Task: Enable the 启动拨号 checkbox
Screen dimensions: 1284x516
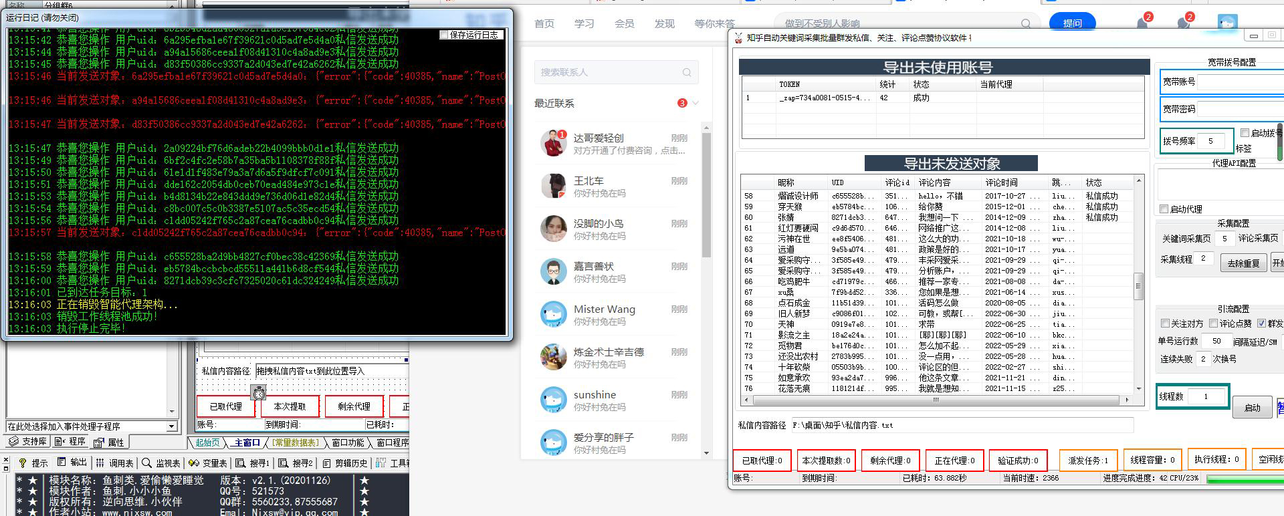Action: [1245, 133]
